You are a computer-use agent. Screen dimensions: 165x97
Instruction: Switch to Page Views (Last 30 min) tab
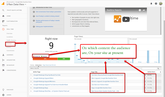tap(49, 65)
